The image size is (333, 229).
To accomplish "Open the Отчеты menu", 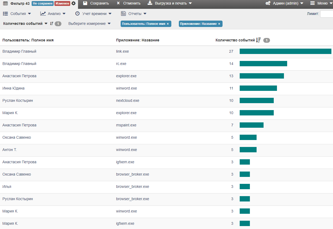I will (134, 14).
